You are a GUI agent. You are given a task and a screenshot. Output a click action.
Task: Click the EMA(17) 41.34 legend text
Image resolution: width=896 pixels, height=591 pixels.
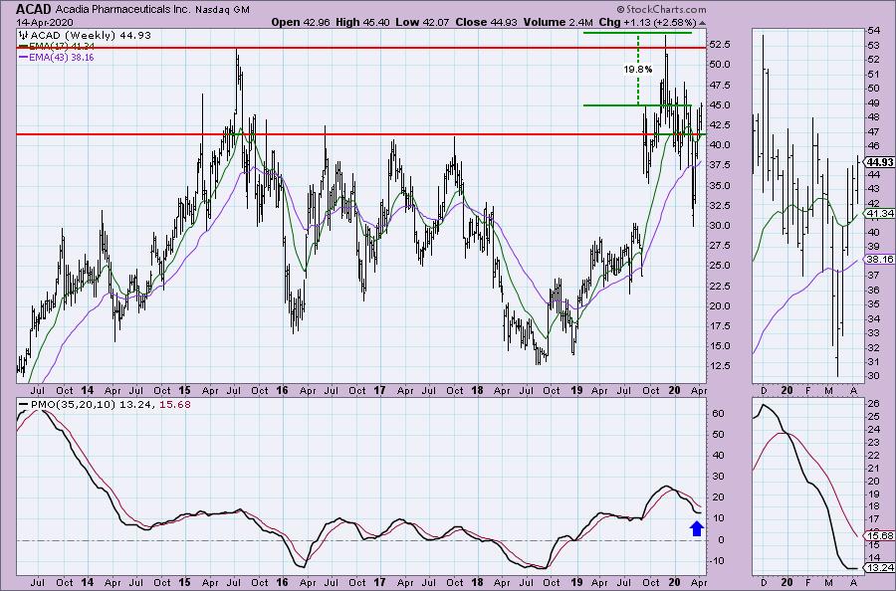(x=62, y=46)
